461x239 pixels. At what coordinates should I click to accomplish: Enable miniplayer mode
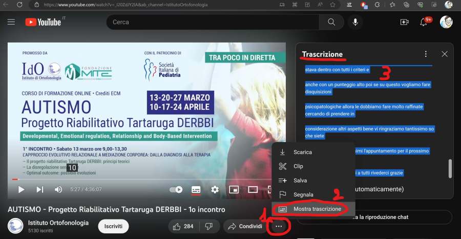click(x=234, y=189)
